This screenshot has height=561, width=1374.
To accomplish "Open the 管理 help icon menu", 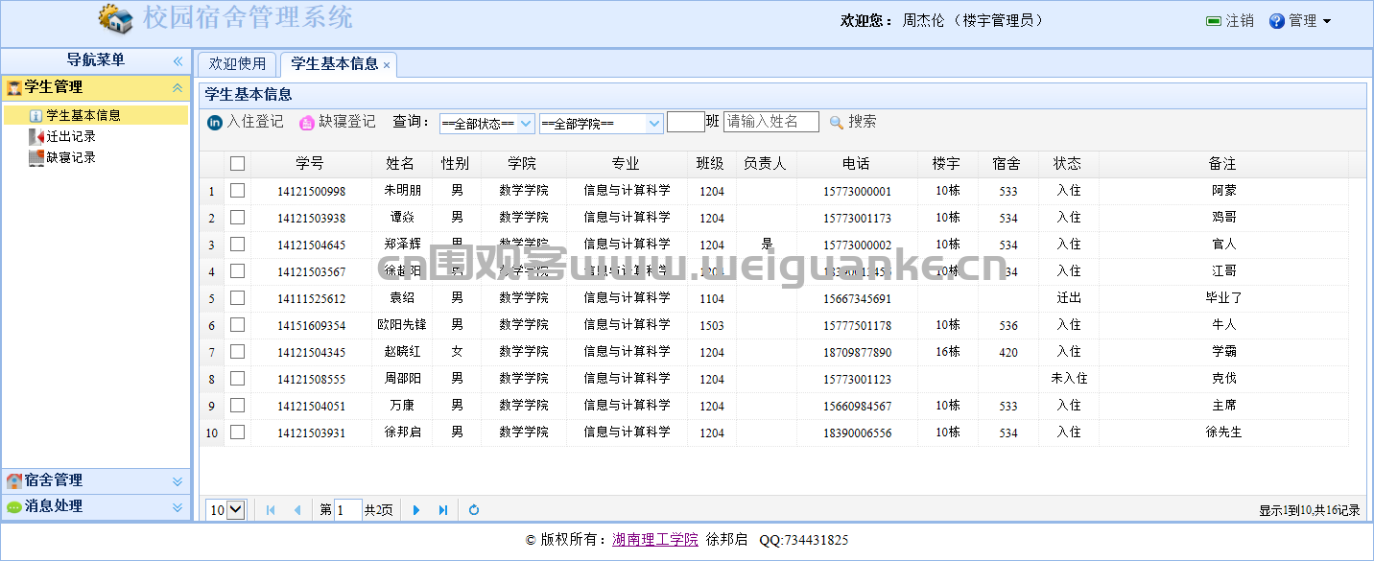I will (x=1277, y=21).
